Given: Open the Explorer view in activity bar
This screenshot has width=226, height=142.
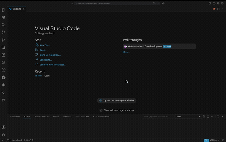Looking at the screenshot, I should pos(3,10).
